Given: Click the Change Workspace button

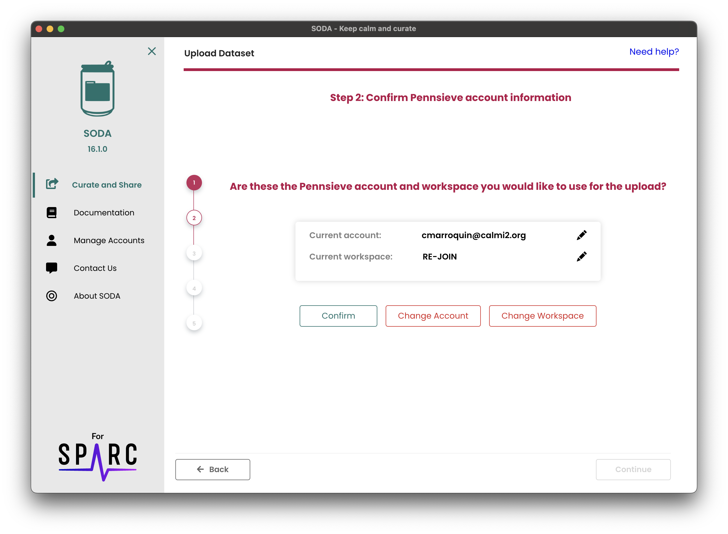Looking at the screenshot, I should pyautogui.click(x=542, y=316).
